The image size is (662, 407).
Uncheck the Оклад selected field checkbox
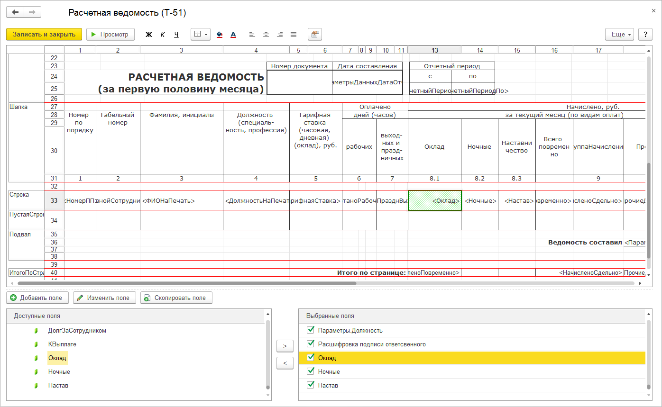click(311, 358)
